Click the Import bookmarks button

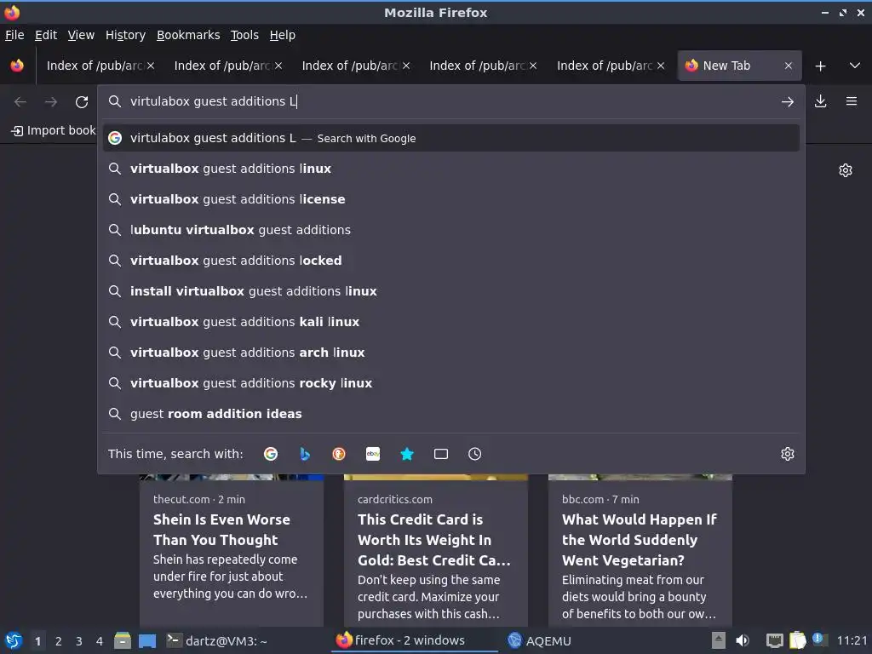54,130
